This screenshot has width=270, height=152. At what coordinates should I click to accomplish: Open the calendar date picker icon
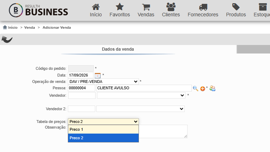click(98, 75)
